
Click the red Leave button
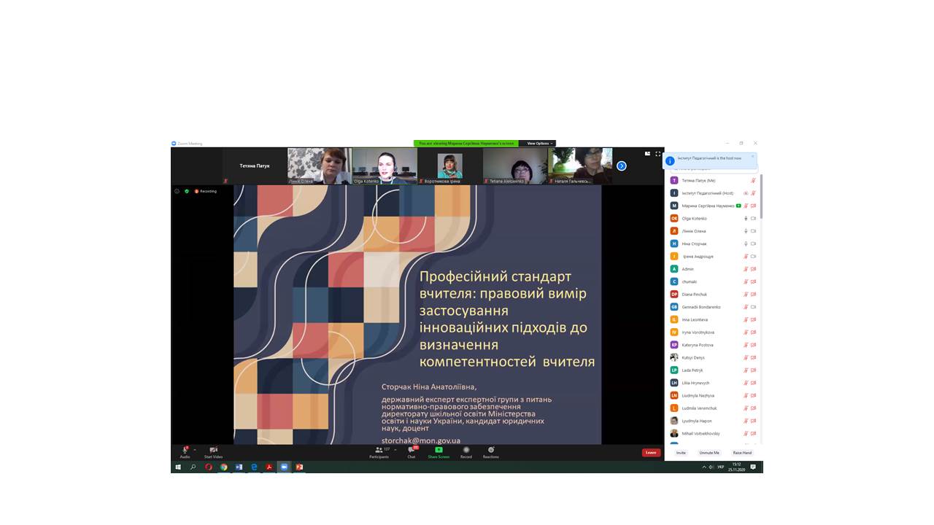pyautogui.click(x=651, y=452)
